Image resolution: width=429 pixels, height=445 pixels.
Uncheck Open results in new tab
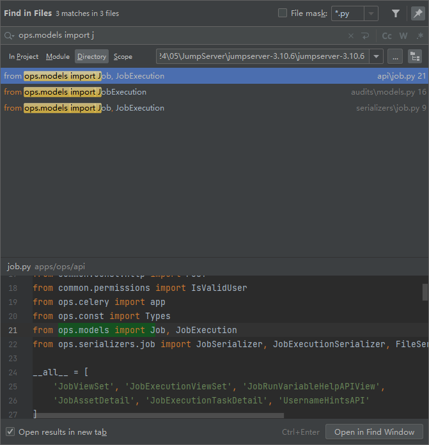pos(10,432)
